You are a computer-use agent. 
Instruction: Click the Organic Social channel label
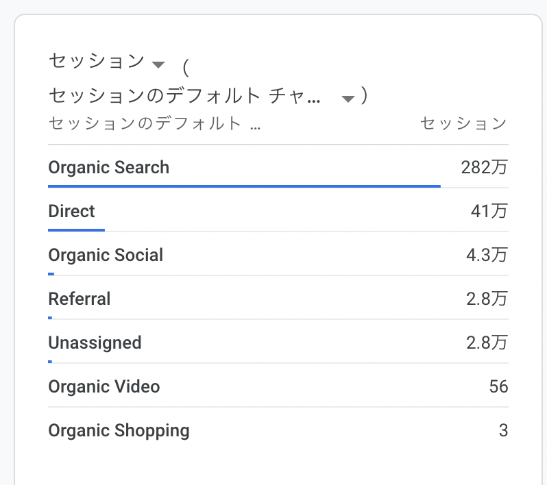(106, 256)
